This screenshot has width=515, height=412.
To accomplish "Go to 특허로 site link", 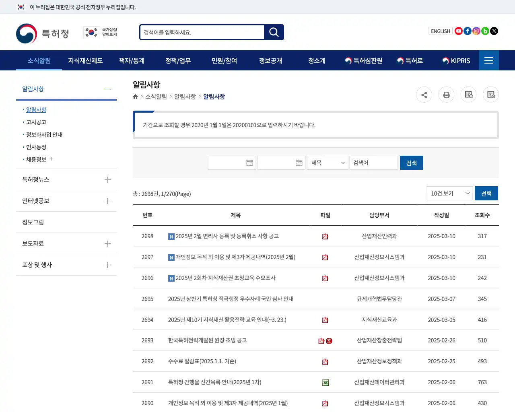I will [x=410, y=60].
